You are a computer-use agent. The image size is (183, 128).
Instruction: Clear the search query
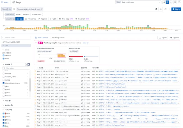156,9
